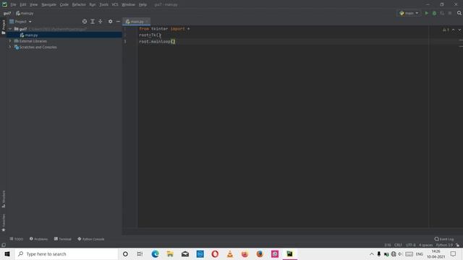Click gui7 in the navigation breadcrumb
This screenshot has height=260, width=463.
7,13
